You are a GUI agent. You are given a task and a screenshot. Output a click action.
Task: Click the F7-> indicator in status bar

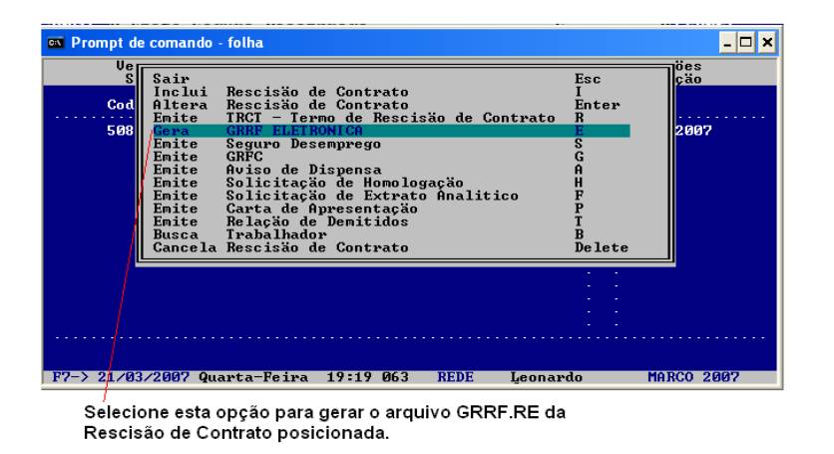[71, 377]
